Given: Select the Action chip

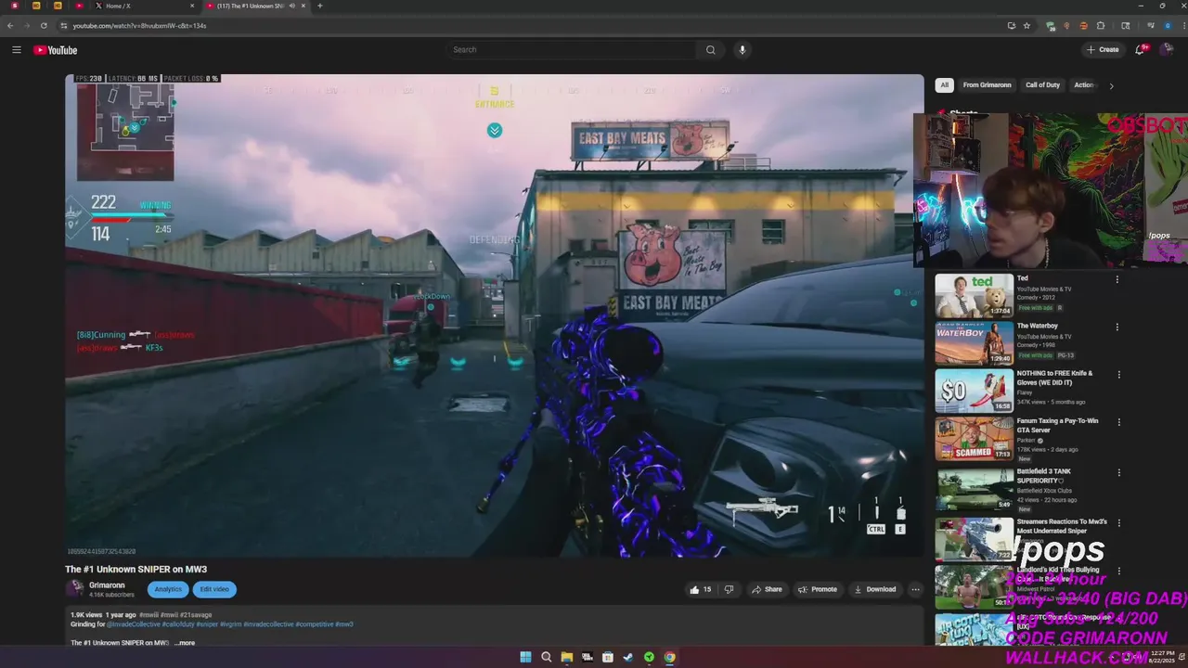Looking at the screenshot, I should 1083,85.
